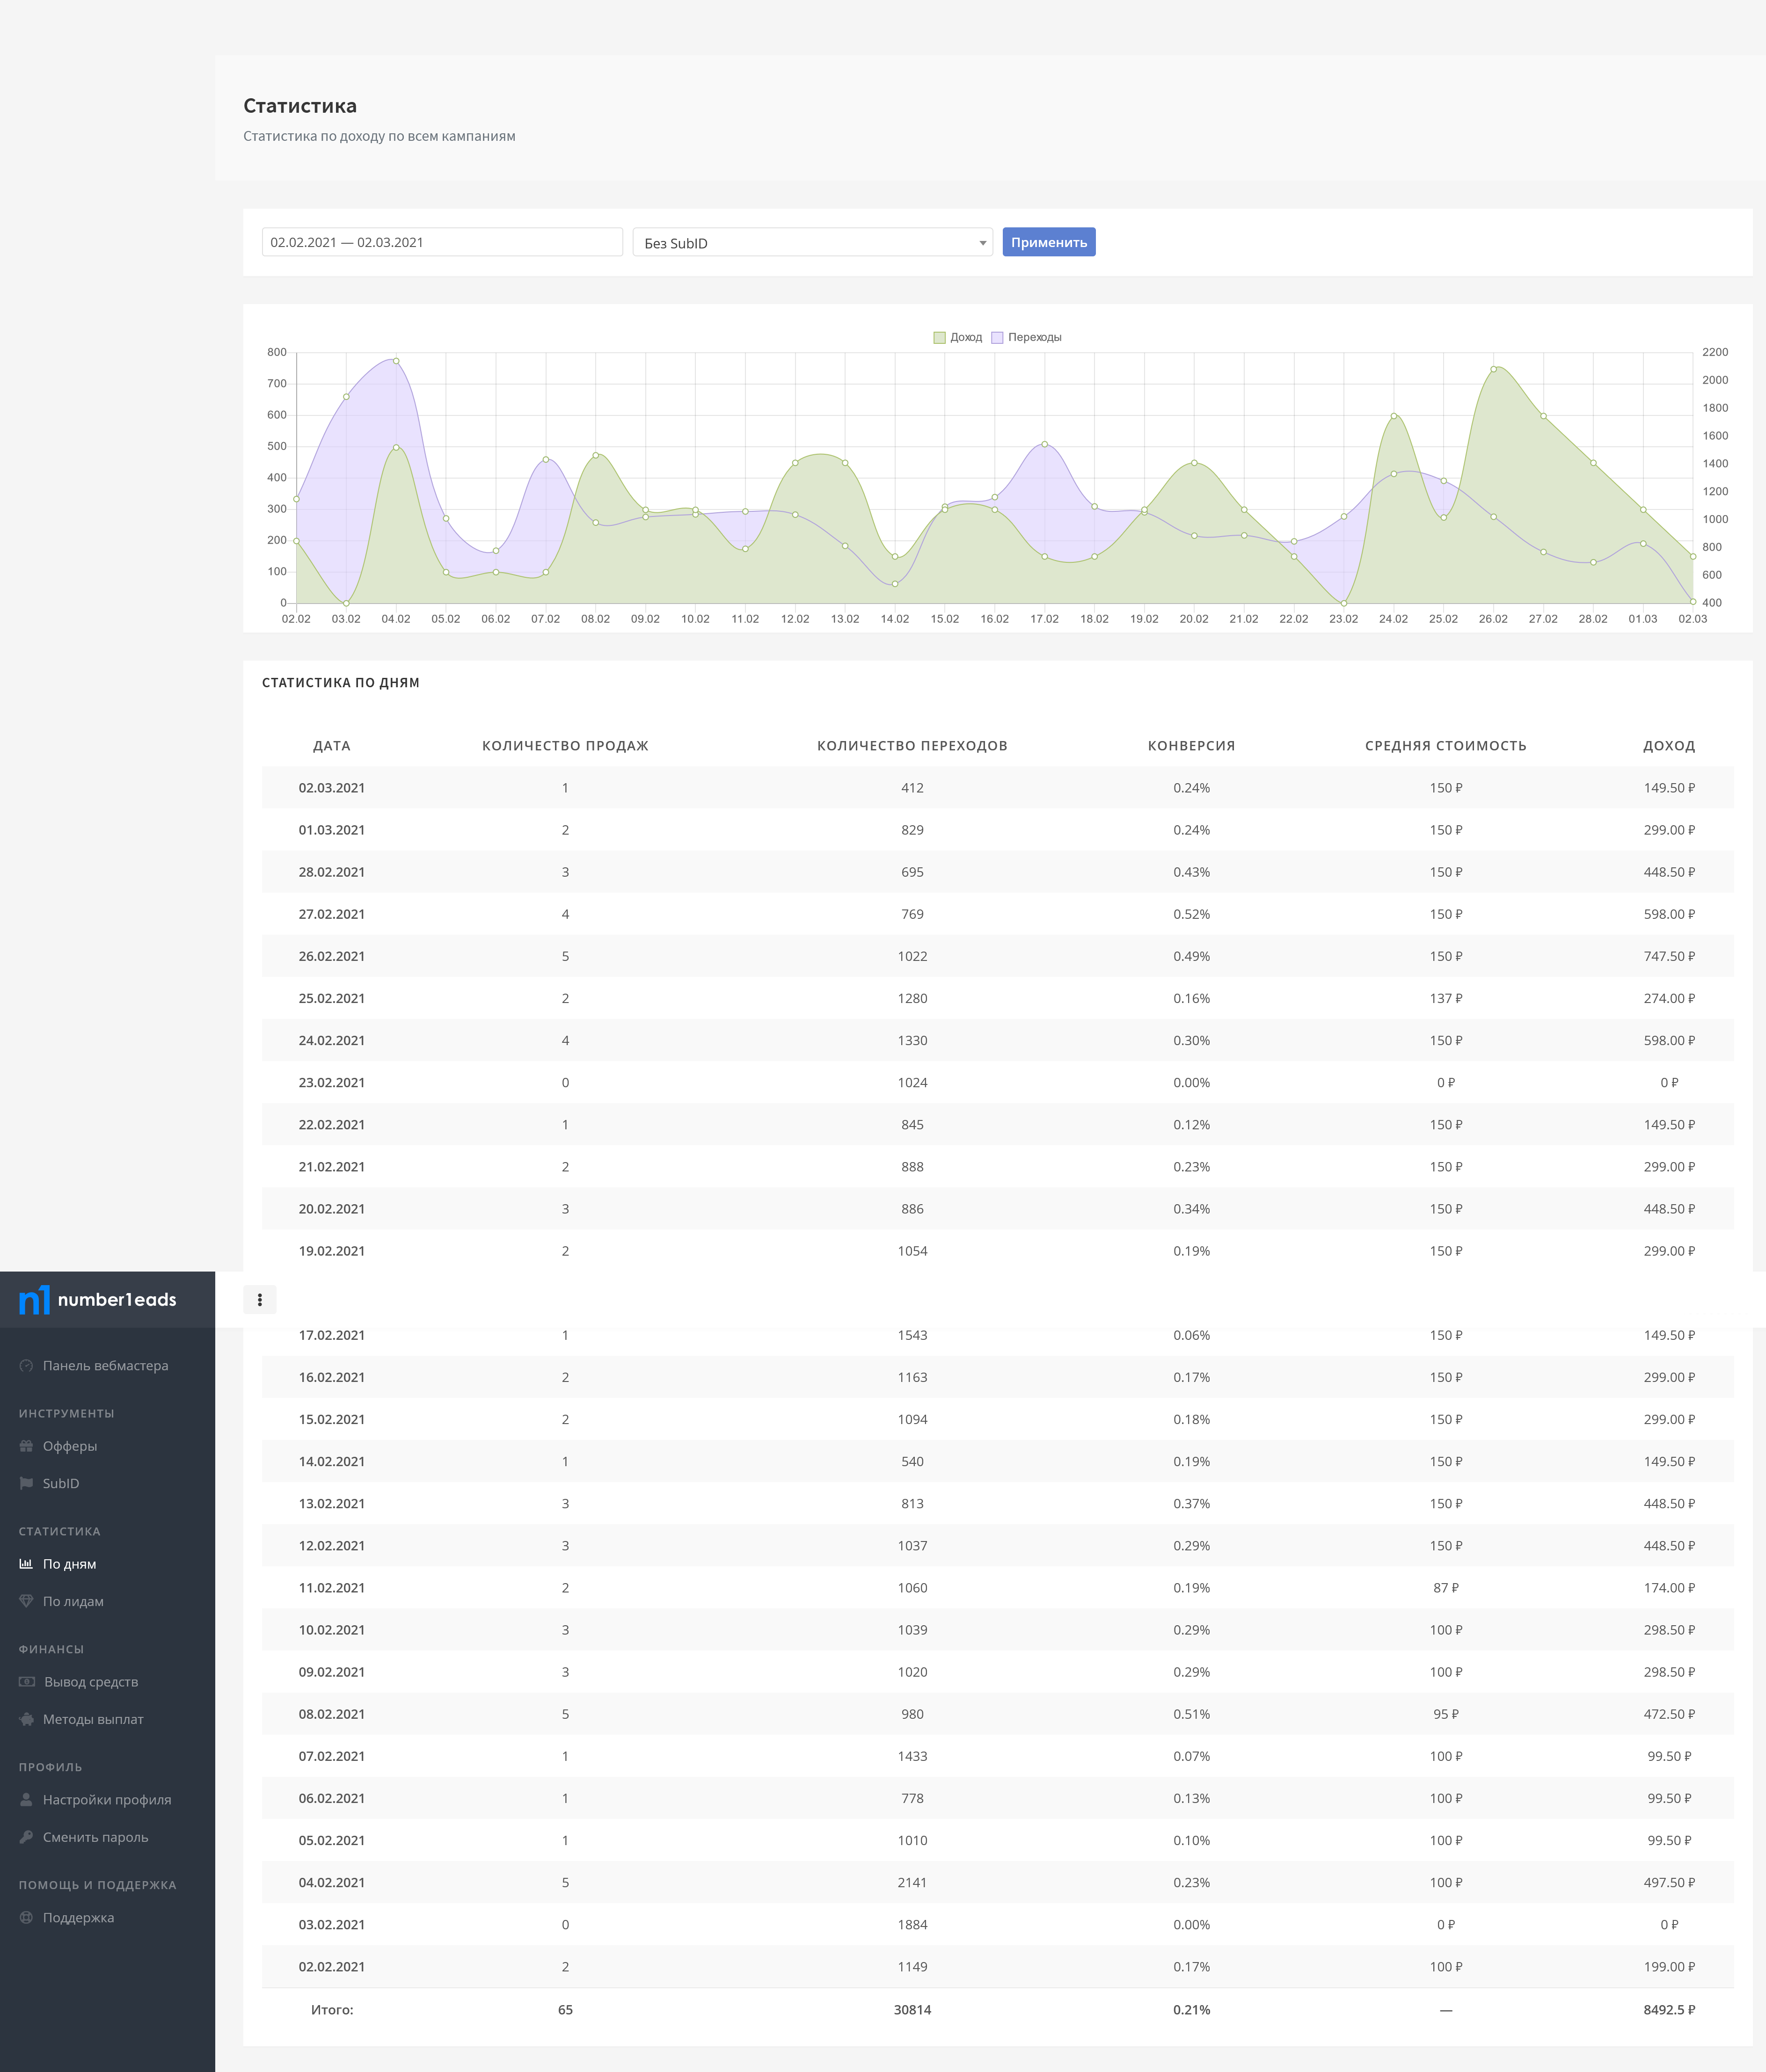
Task: Click the diamond icon for leads stats
Action: click(26, 1601)
